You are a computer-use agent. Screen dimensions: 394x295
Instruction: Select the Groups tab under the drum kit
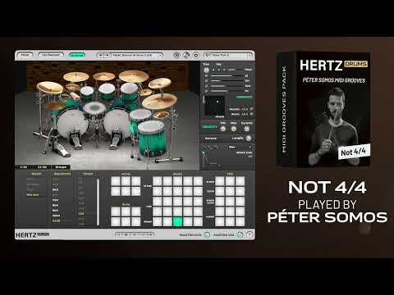click(x=61, y=167)
